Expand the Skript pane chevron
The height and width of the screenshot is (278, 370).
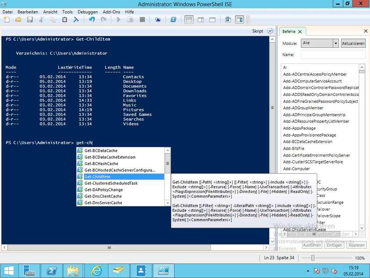(x=271, y=31)
